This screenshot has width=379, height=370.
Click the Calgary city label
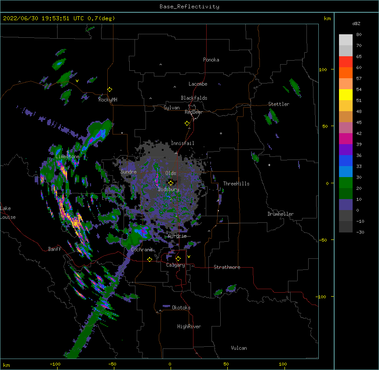click(x=175, y=265)
